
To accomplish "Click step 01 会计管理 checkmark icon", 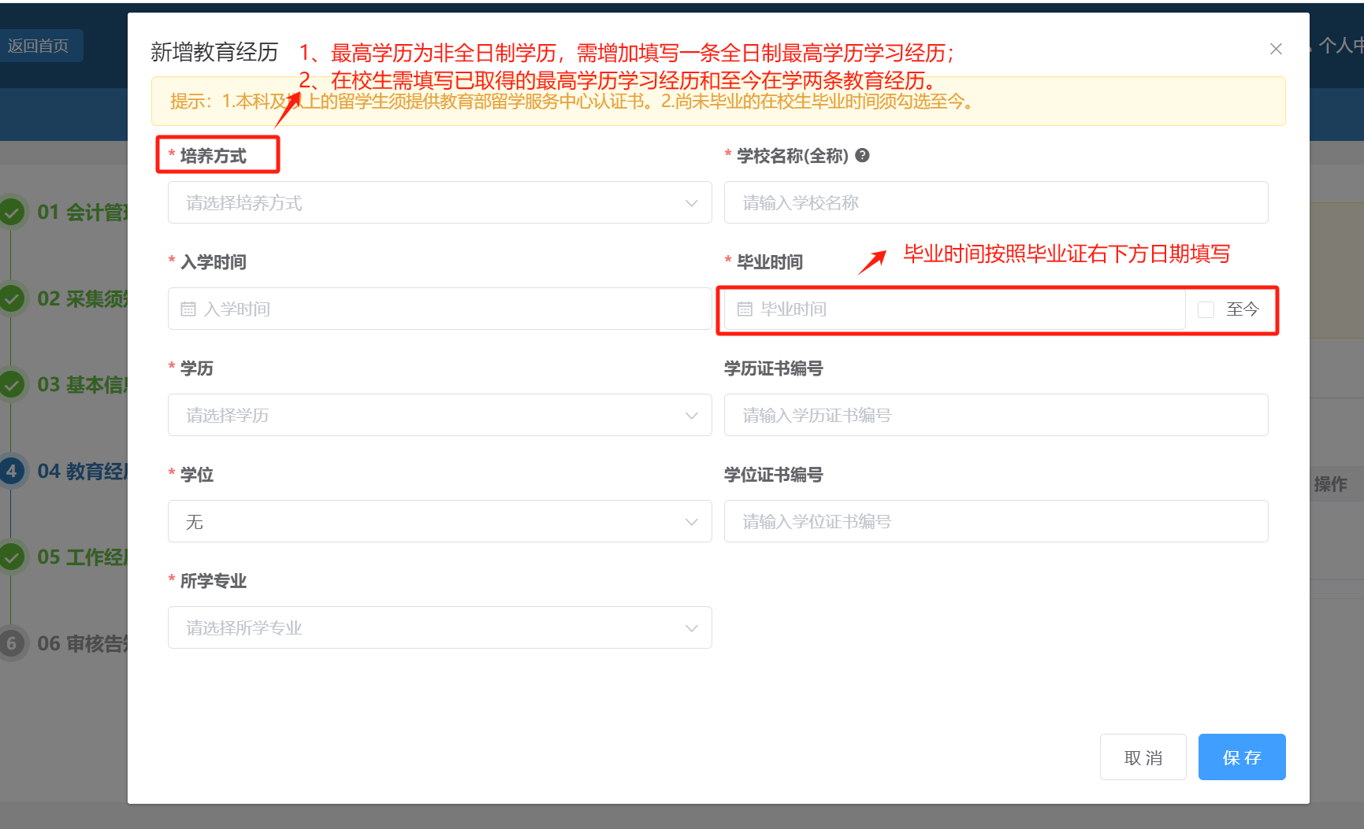I will 12,212.
